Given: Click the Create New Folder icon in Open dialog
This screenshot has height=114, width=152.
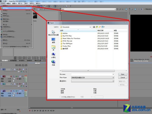Looking at the screenshot, I should (100, 27).
